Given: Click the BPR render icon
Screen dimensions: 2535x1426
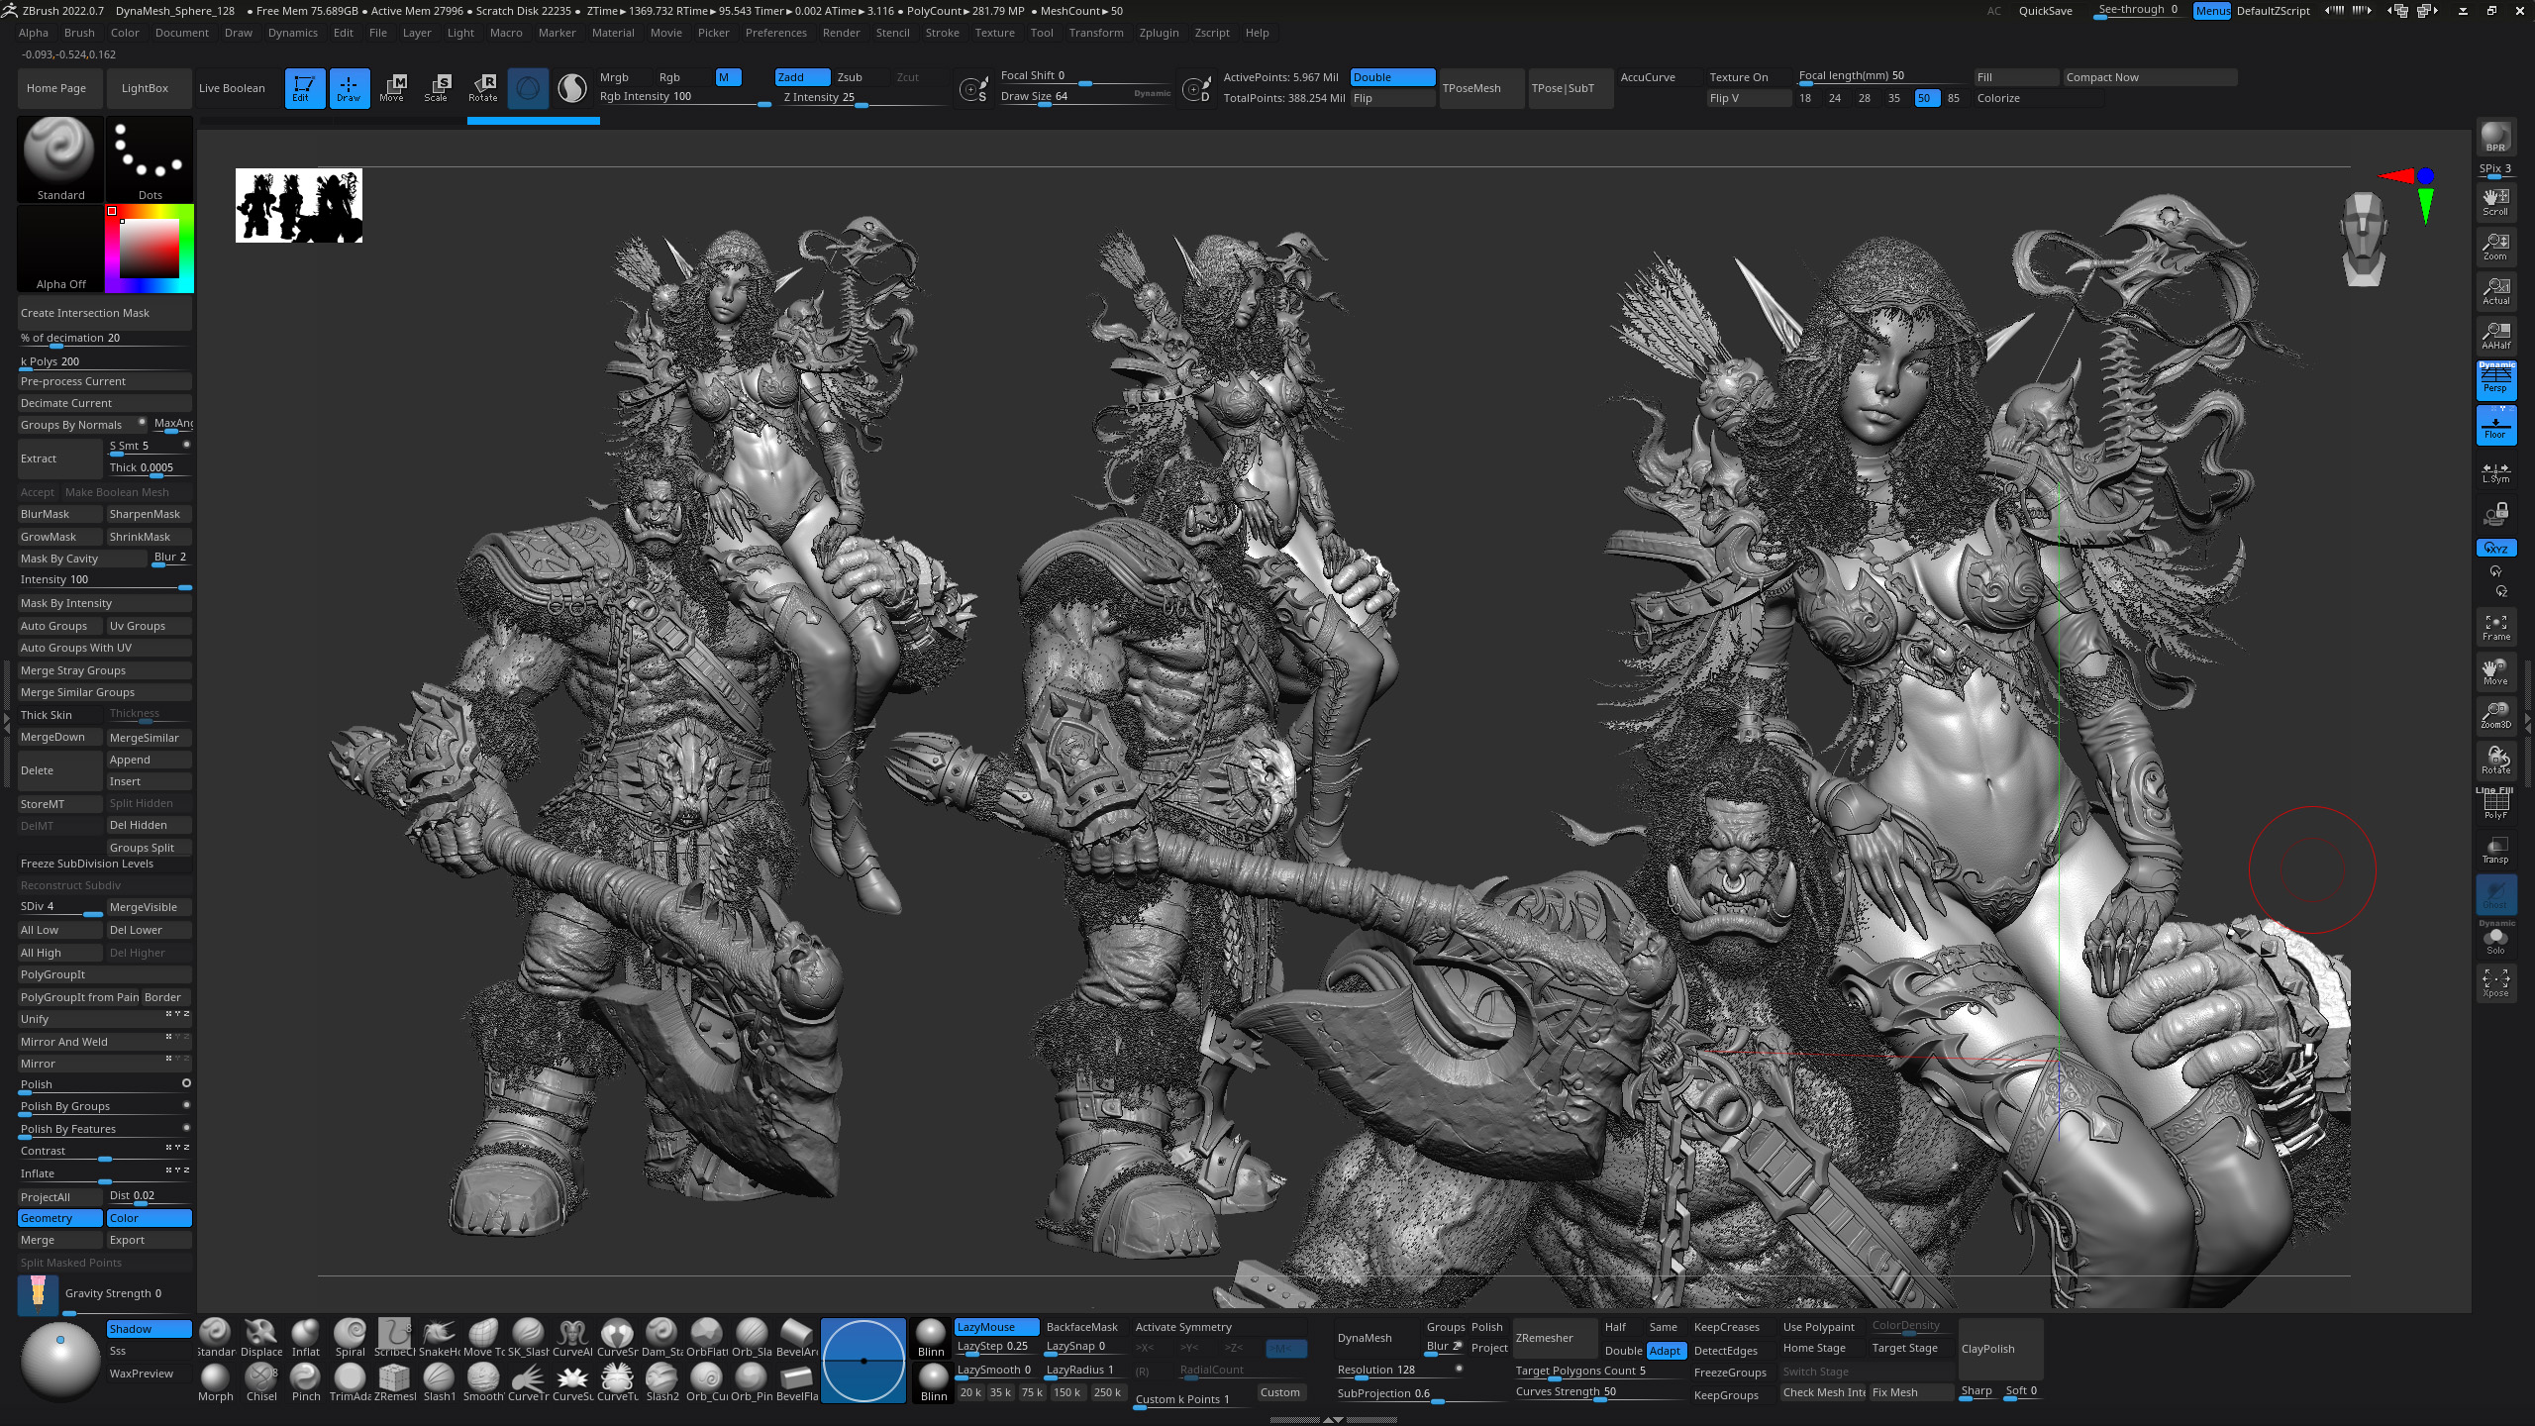Looking at the screenshot, I should [x=2495, y=137].
